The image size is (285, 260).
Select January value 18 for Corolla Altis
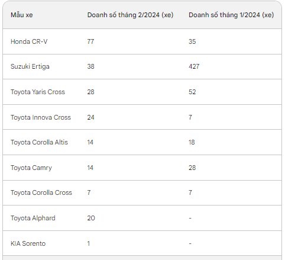pyautogui.click(x=192, y=142)
